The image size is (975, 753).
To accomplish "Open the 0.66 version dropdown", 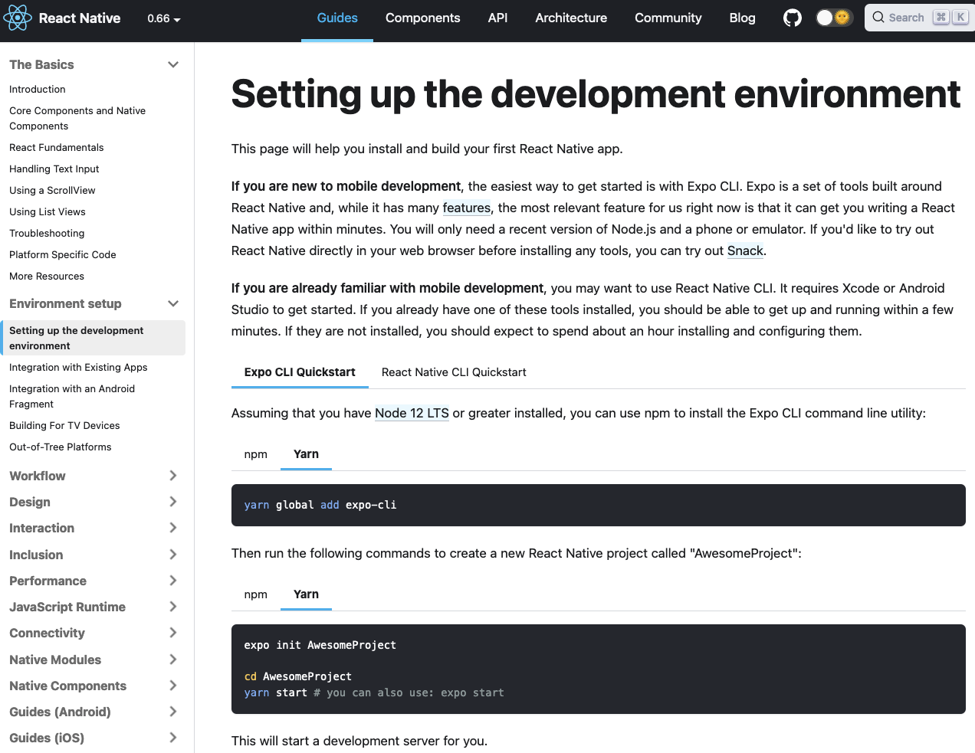I will [x=164, y=18].
